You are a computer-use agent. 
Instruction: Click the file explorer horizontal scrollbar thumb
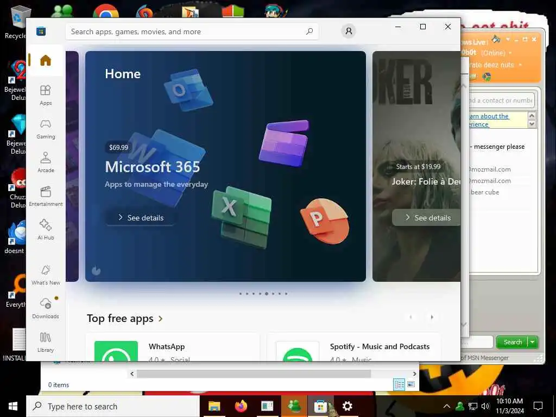pyautogui.click(x=254, y=374)
